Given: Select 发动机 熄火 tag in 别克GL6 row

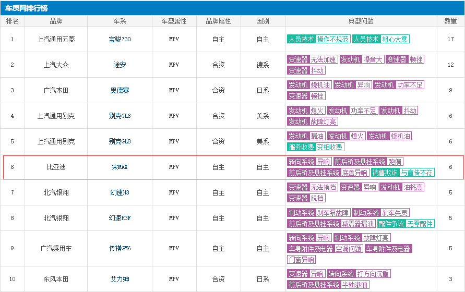Looking at the screenshot, I should [x=306, y=111].
